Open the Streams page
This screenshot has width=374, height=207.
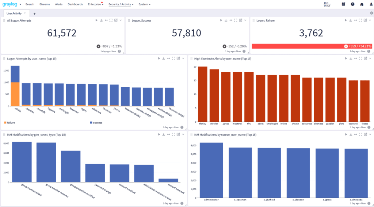pos(45,4)
